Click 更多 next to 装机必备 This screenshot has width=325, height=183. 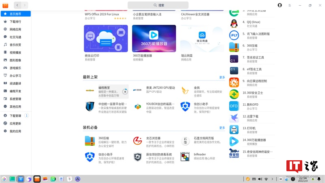click(222, 128)
